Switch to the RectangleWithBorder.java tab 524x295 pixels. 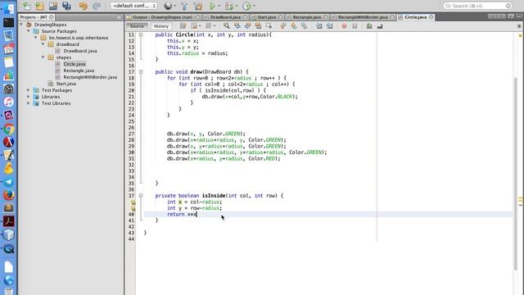[x=363, y=17]
